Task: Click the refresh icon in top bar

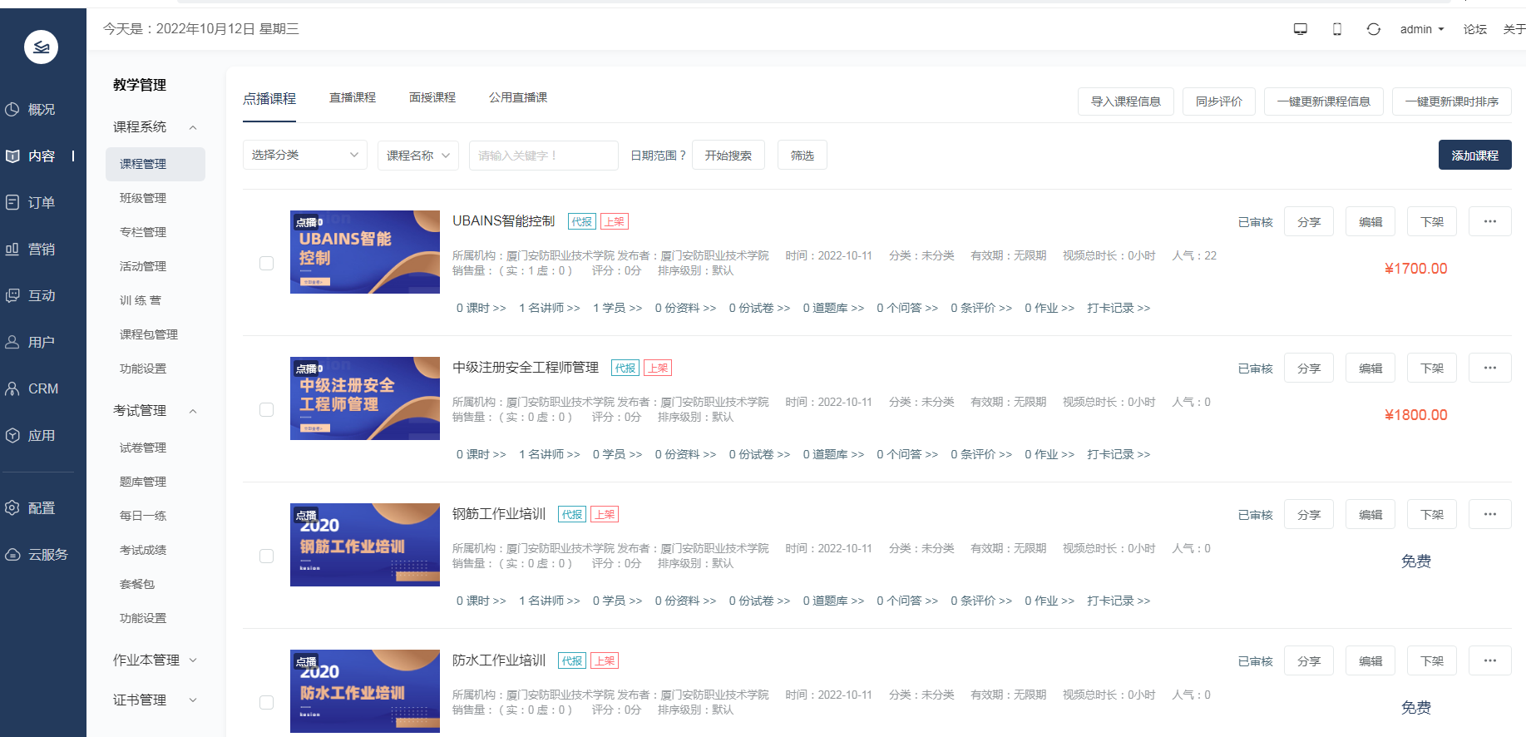Action: pyautogui.click(x=1373, y=29)
